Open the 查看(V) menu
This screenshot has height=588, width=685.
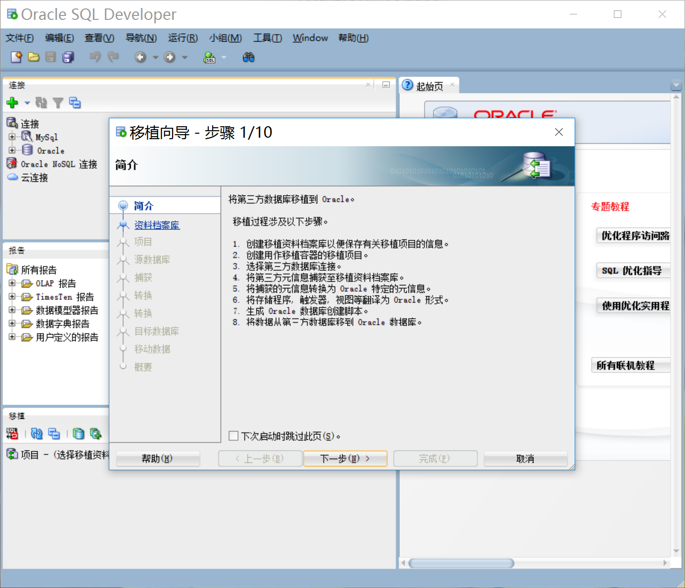pyautogui.click(x=99, y=38)
